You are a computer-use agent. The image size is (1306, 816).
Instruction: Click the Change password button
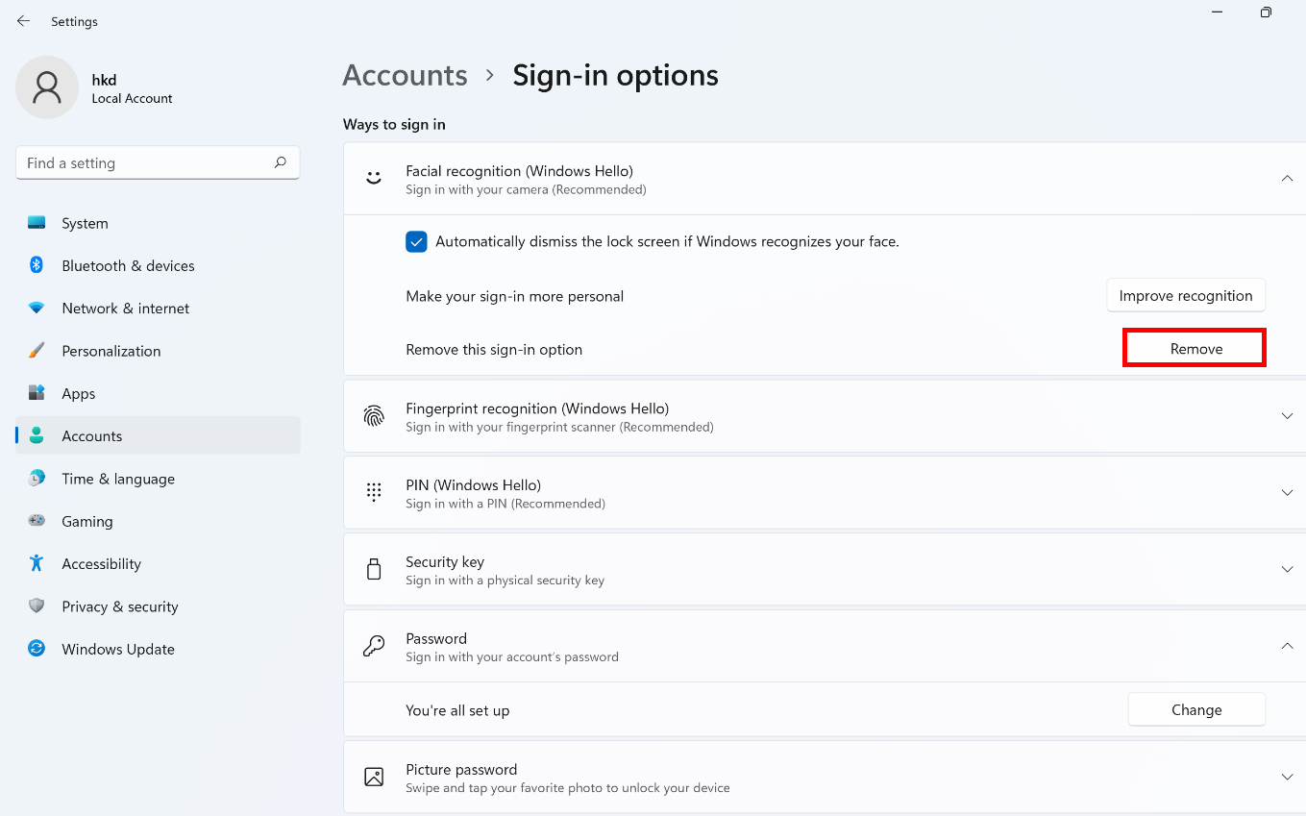1195,710
